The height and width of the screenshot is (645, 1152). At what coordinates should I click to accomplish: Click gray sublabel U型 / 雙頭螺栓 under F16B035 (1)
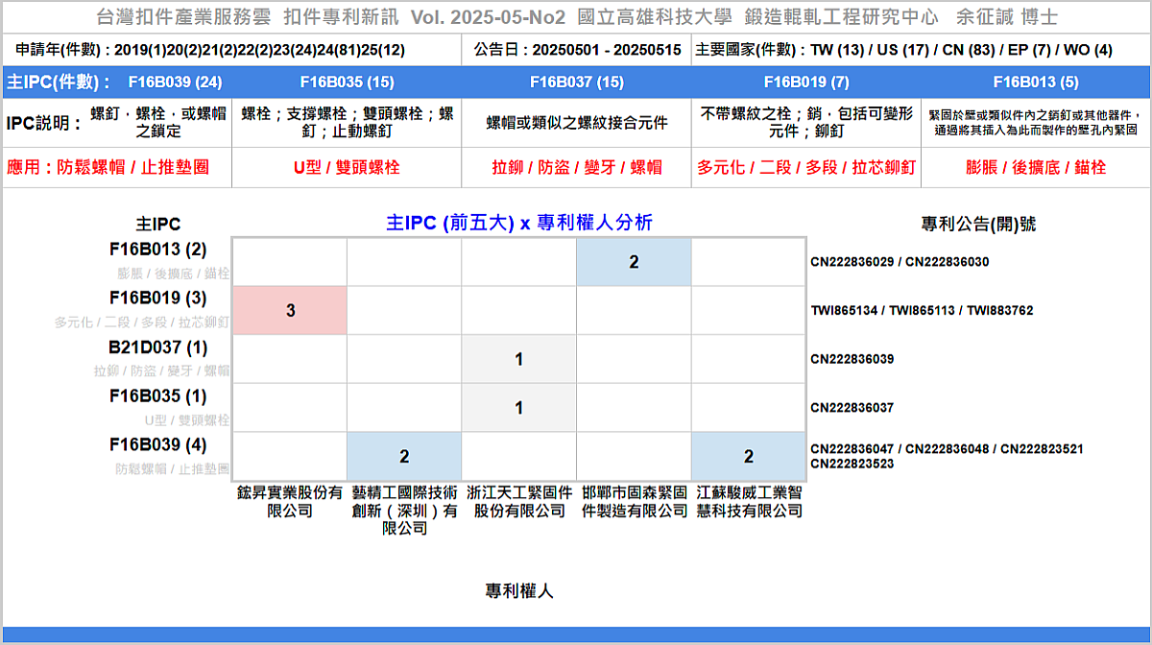point(186,420)
